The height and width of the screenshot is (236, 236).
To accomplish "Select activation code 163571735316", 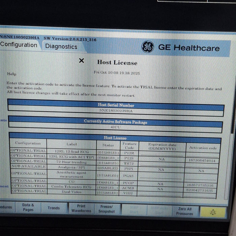I will pyautogui.click(x=200, y=185).
